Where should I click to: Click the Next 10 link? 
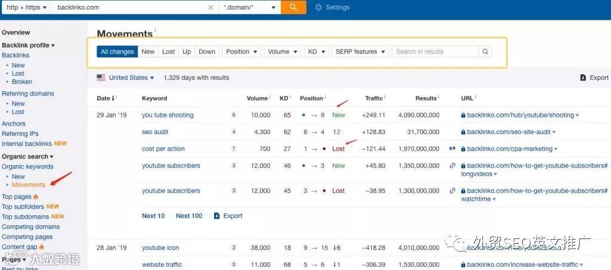[x=153, y=216]
